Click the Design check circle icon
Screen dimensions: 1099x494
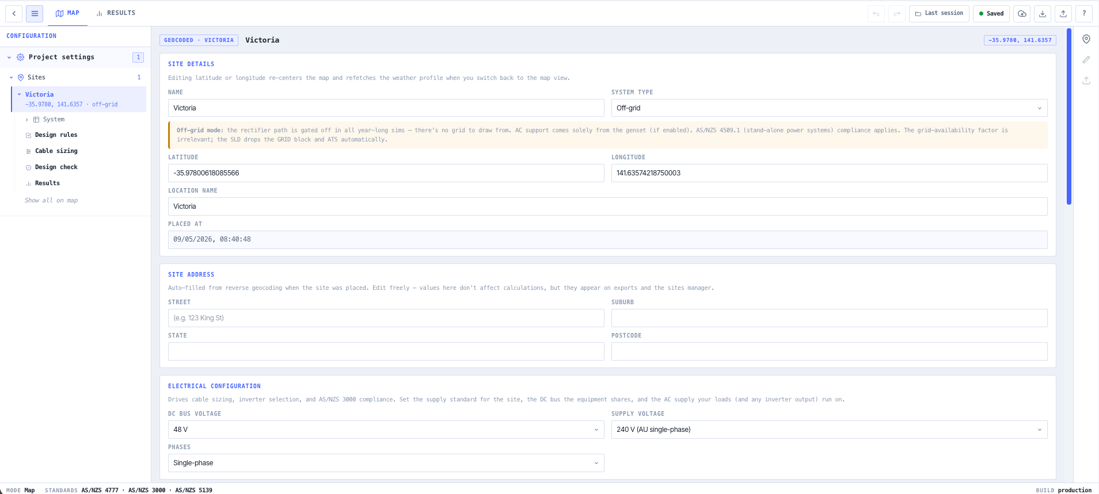pos(29,167)
